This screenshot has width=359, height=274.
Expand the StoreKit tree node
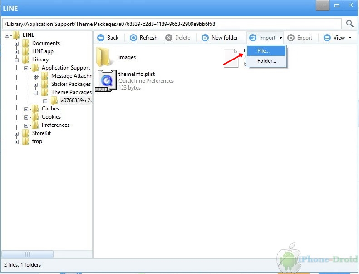16,134
